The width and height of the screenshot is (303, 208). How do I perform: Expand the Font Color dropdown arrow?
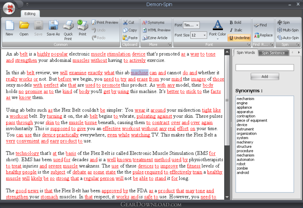coord(218,39)
